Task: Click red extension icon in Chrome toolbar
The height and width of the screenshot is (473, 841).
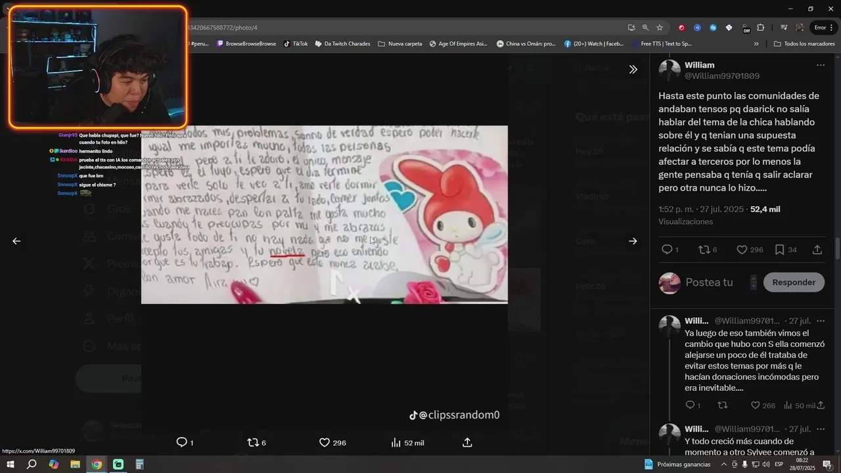Action: (x=681, y=28)
